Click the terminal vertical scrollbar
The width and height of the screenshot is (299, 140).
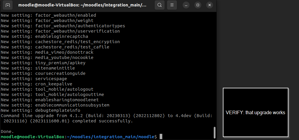coord(215,133)
